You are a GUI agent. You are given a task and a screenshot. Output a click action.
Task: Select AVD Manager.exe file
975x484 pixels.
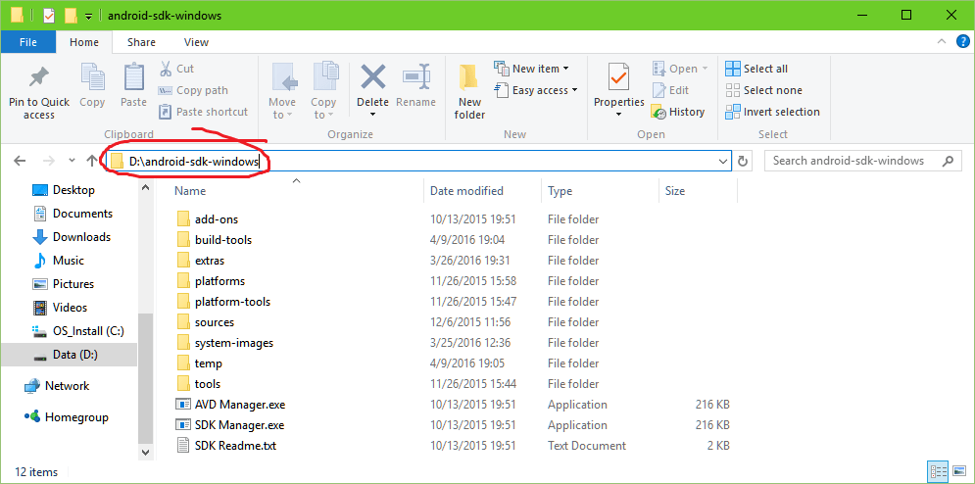pos(239,405)
